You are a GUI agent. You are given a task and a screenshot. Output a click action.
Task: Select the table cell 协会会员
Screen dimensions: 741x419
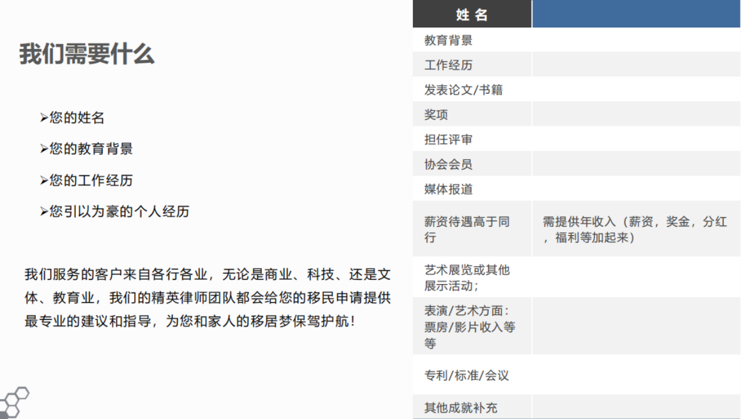click(472, 164)
